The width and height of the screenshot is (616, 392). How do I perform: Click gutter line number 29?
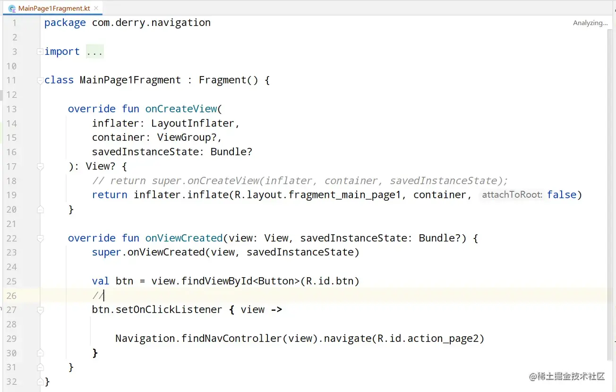pyautogui.click(x=11, y=339)
